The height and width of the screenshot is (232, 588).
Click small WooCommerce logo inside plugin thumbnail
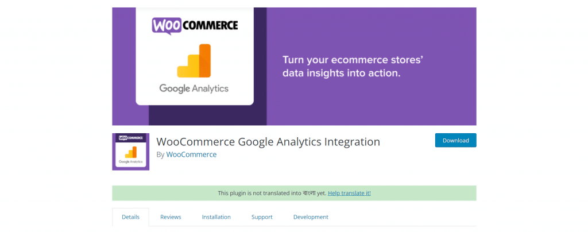(130, 138)
